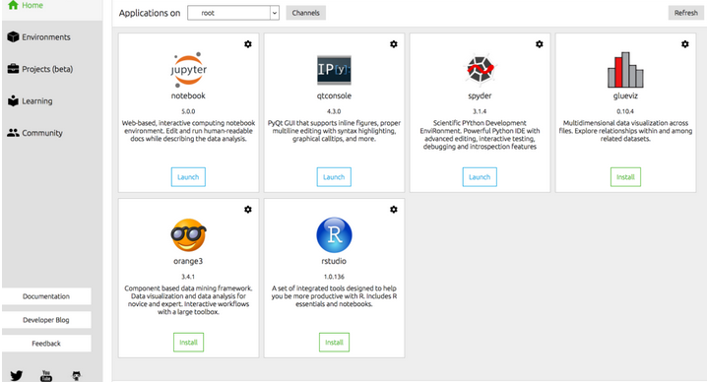Refresh the applications list
The width and height of the screenshot is (707, 382).
coord(685,13)
